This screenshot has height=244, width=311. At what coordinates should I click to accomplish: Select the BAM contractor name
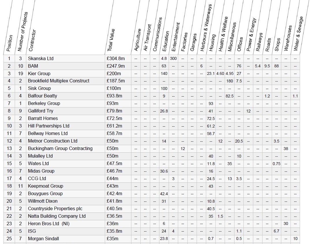coord(33,66)
